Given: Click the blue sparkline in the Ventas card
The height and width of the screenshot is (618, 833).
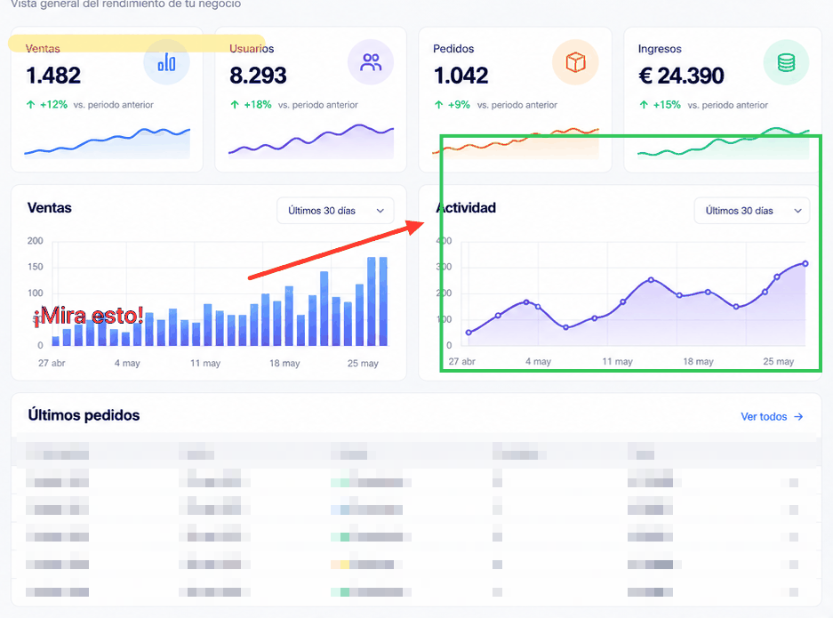Looking at the screenshot, I should 107,143.
